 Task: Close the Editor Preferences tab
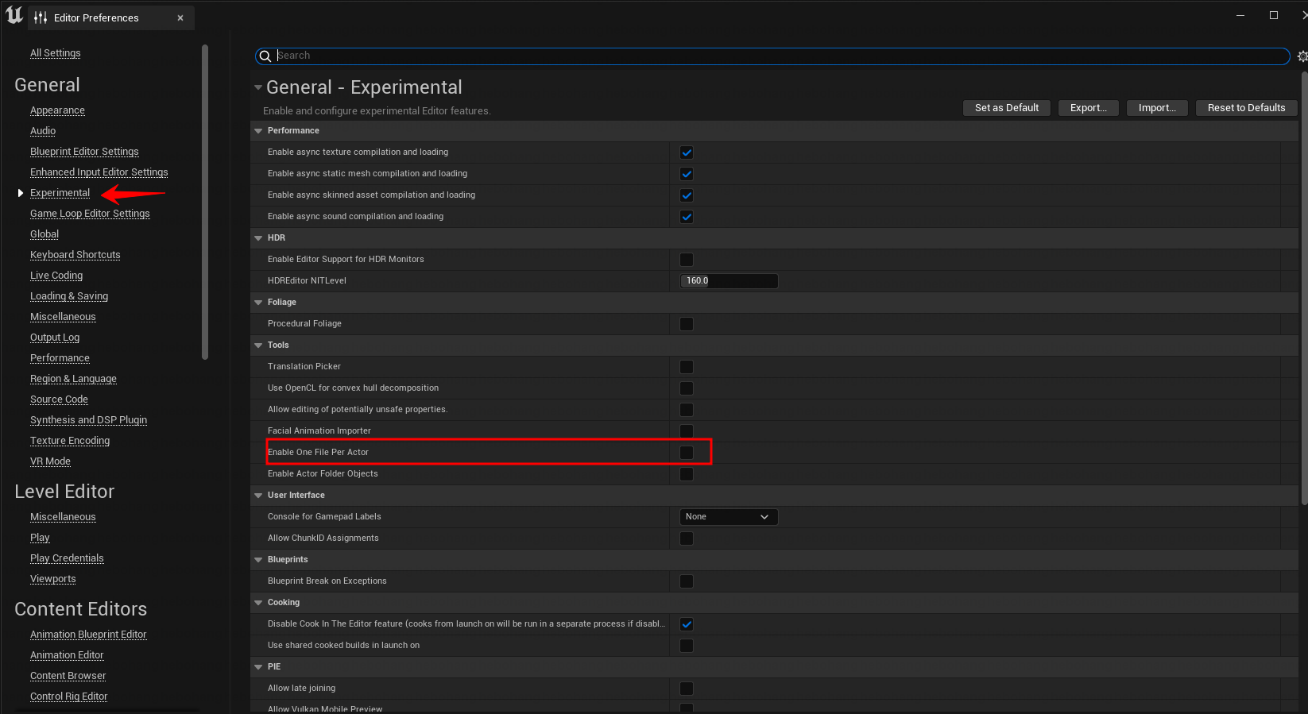[x=180, y=17]
